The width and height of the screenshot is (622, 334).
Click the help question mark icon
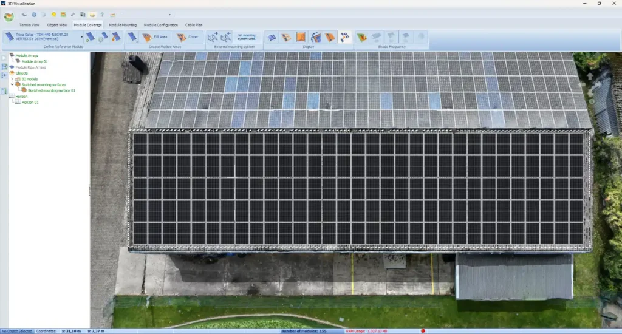click(102, 15)
